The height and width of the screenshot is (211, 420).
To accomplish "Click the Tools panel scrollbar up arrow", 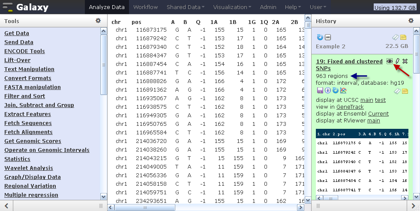I will pos(104,31).
